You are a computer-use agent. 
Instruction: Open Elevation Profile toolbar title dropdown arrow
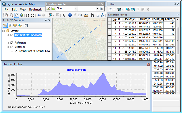pos(99,4)
